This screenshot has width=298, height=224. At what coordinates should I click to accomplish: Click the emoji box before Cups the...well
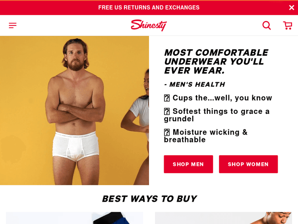pos(166,98)
